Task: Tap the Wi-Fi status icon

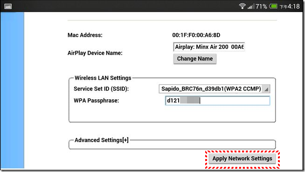Action: (x=242, y=6)
